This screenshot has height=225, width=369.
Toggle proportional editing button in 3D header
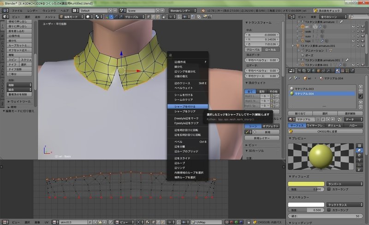click(173, 17)
